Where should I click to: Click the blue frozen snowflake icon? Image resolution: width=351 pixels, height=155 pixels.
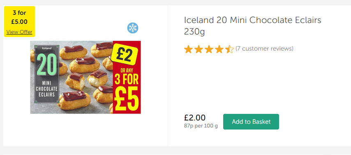pyautogui.click(x=133, y=28)
